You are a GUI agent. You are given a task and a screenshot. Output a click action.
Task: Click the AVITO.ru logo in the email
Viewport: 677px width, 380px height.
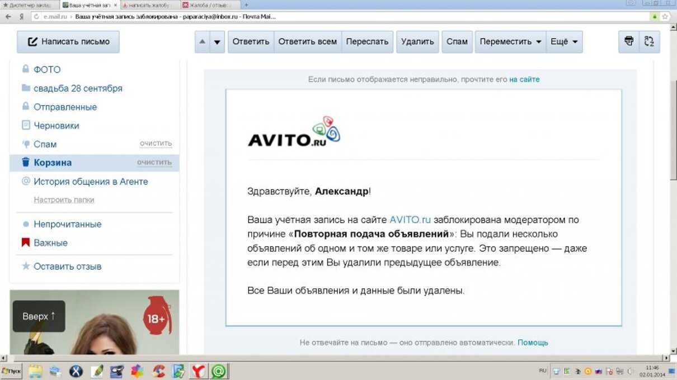(x=294, y=132)
